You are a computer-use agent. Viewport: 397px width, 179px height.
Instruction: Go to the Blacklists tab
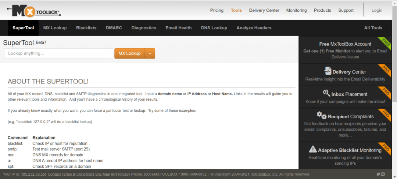(86, 28)
